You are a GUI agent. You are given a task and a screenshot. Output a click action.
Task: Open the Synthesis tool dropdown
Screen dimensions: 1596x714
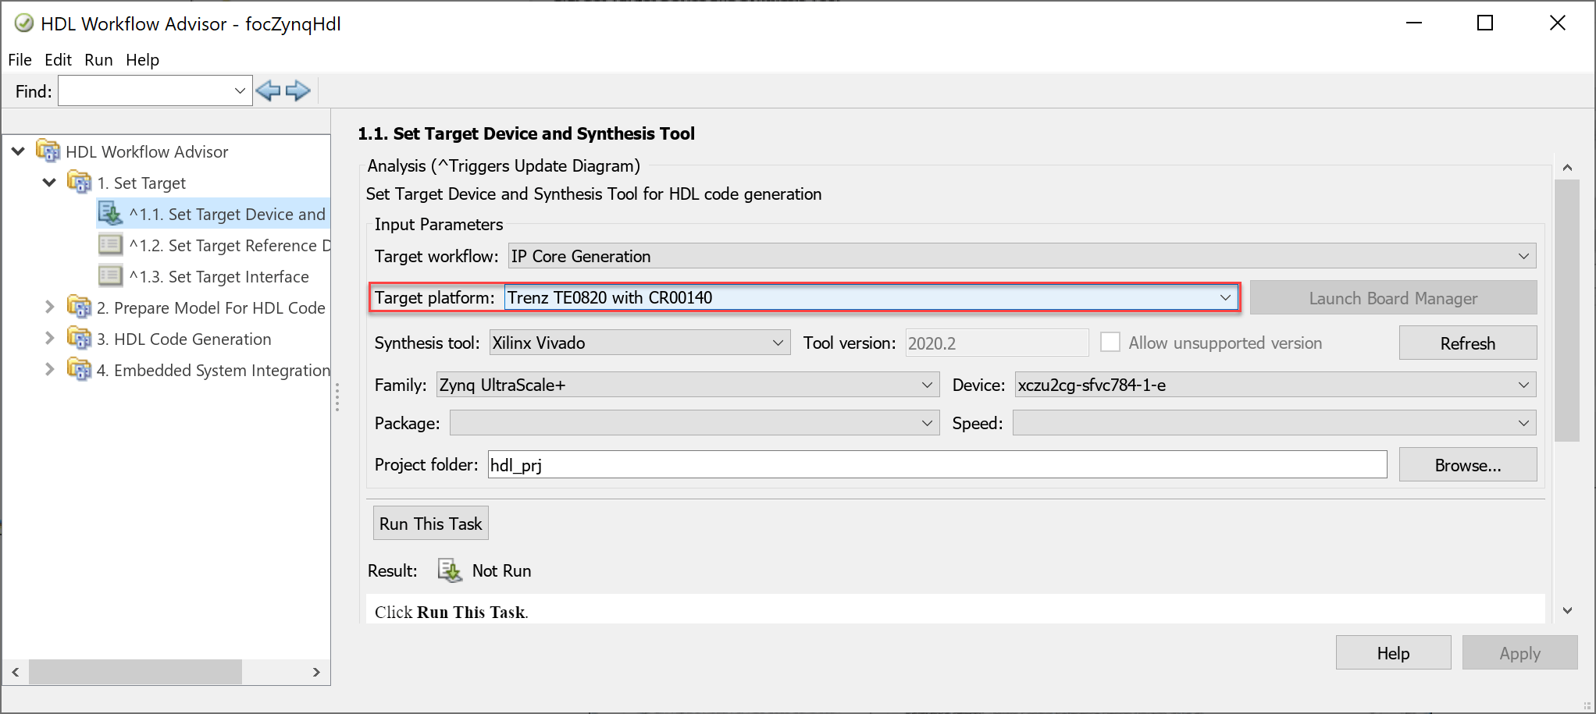(x=778, y=343)
